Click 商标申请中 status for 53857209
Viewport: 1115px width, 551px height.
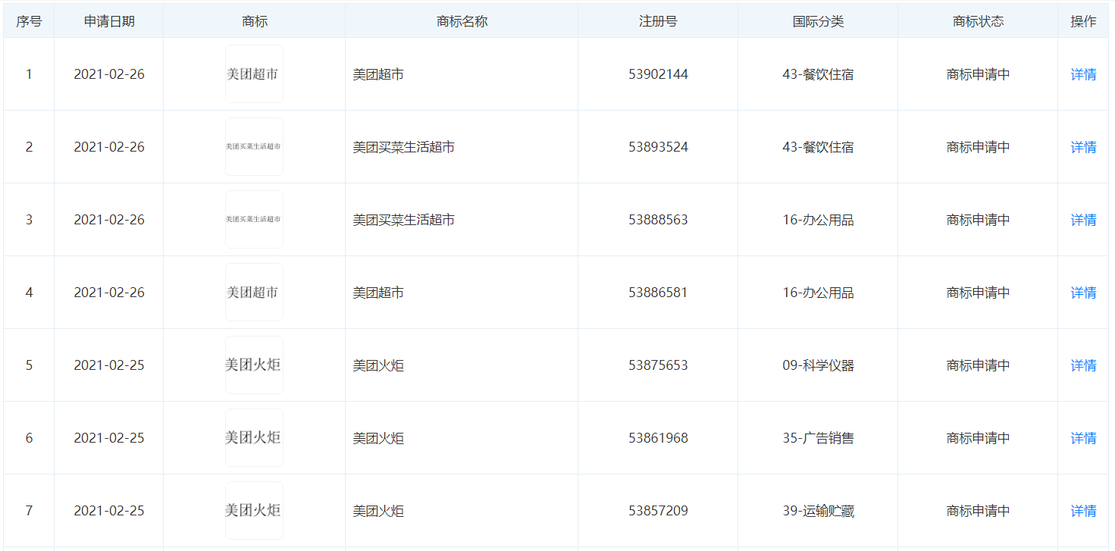(x=978, y=511)
